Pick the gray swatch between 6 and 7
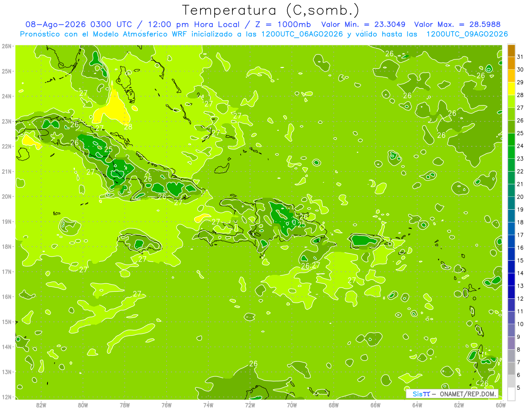 click(x=511, y=368)
